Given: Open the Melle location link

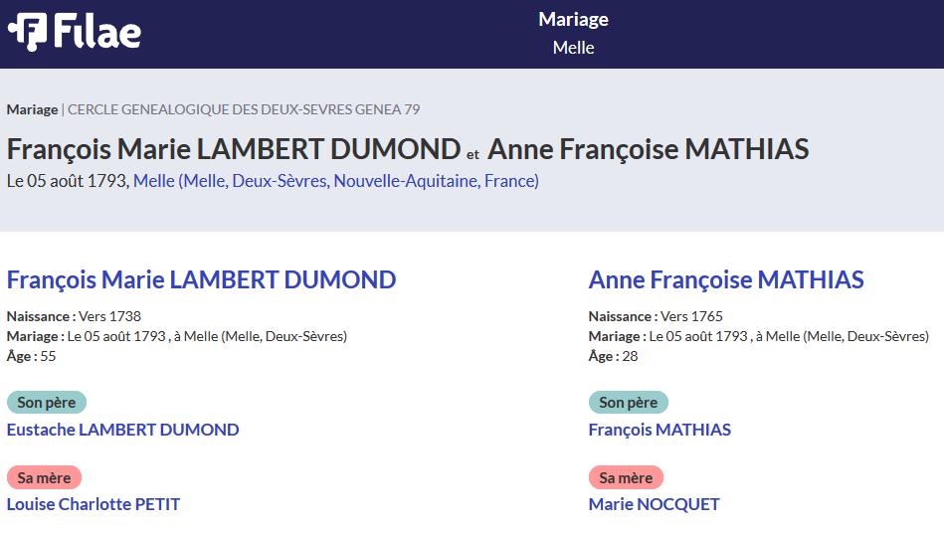Looking at the screenshot, I should [336, 180].
